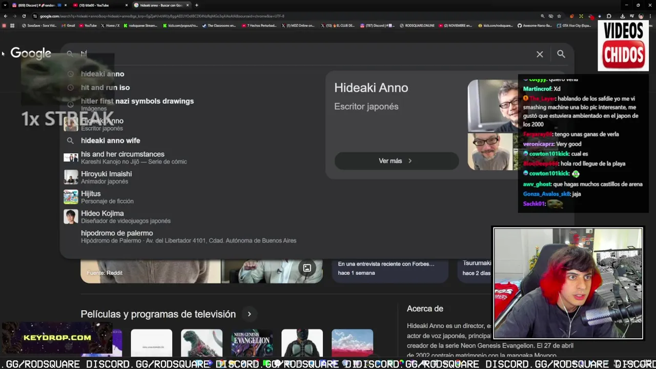656x369 pixels.
Task: Open the Gmail bookmark
Action: [x=68, y=26]
